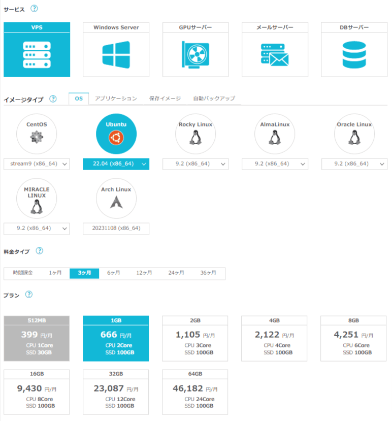Choose the GPUサーバー graphics card icon
392x421 pixels.
tap(195, 54)
